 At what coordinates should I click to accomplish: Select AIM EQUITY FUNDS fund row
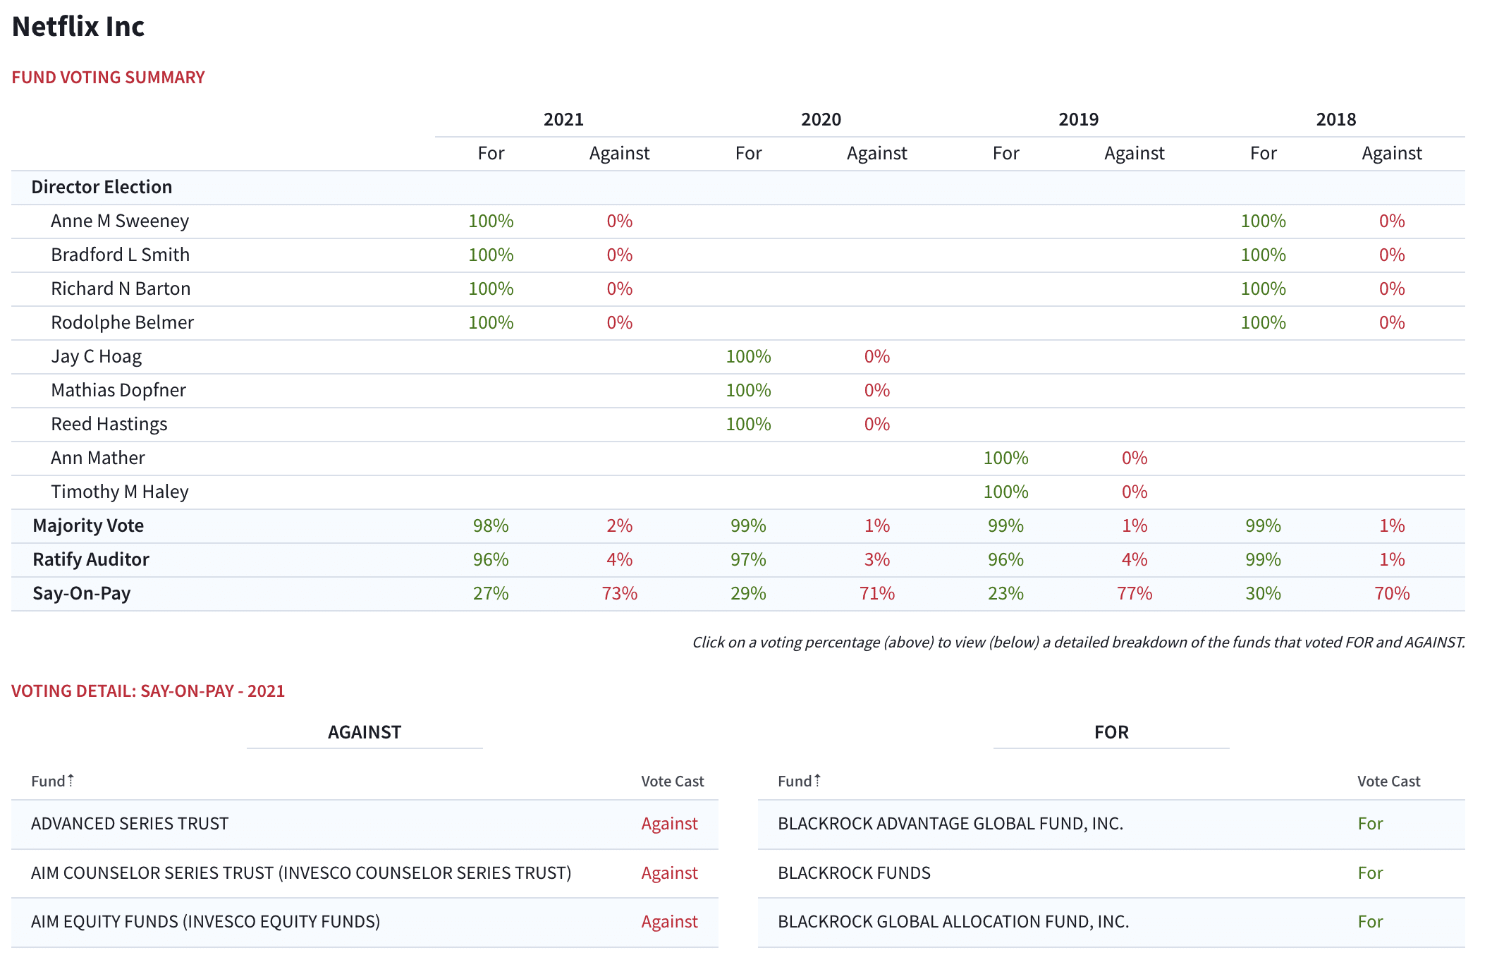(x=365, y=922)
